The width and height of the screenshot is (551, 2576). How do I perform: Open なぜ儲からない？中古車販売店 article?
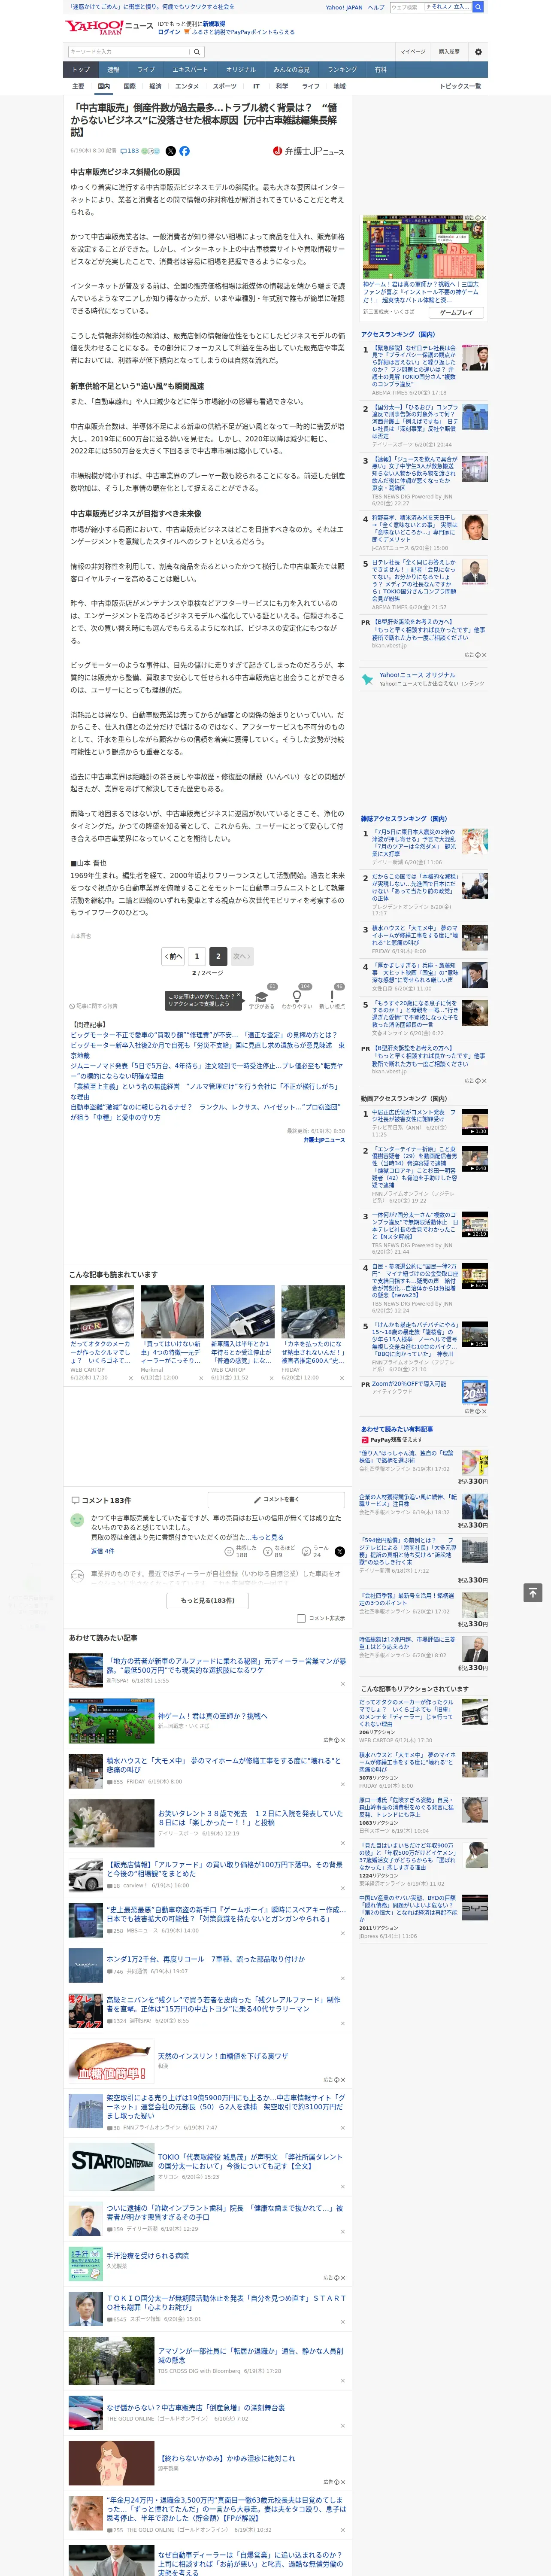click(x=196, y=2408)
